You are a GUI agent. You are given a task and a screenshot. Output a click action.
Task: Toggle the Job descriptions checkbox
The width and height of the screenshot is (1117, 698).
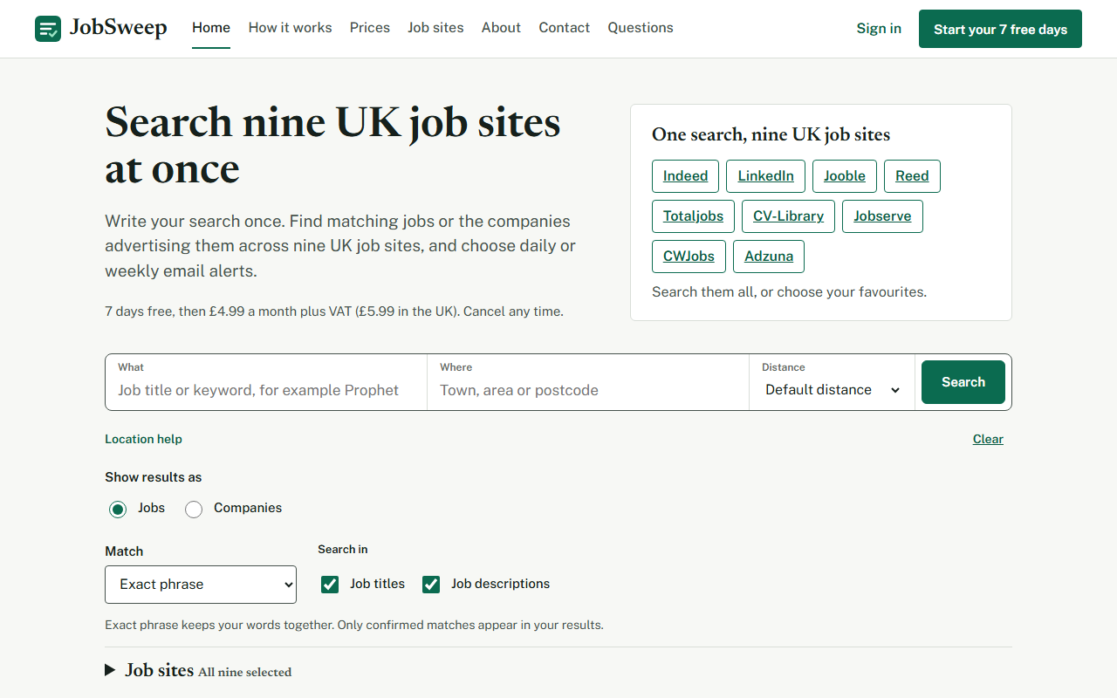(431, 585)
